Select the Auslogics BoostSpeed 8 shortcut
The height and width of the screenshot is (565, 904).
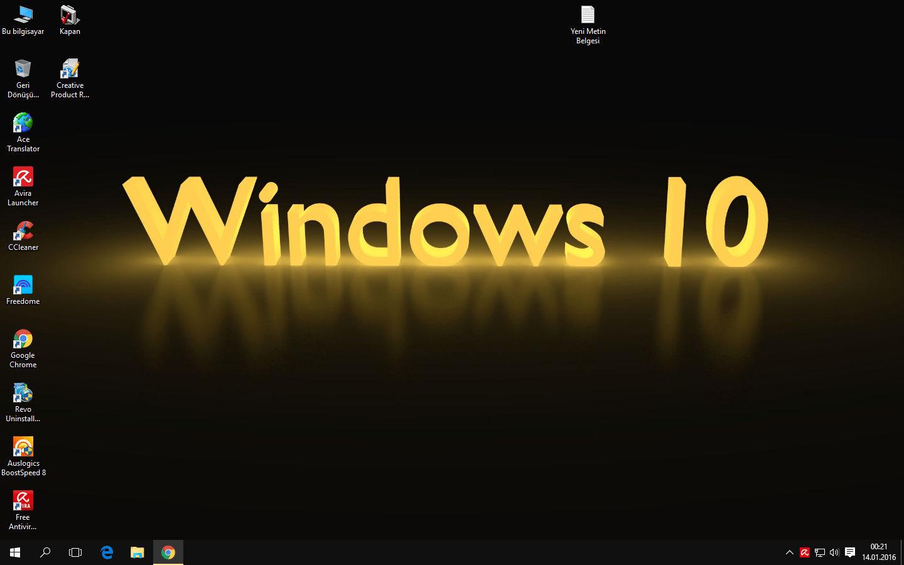pos(23,456)
